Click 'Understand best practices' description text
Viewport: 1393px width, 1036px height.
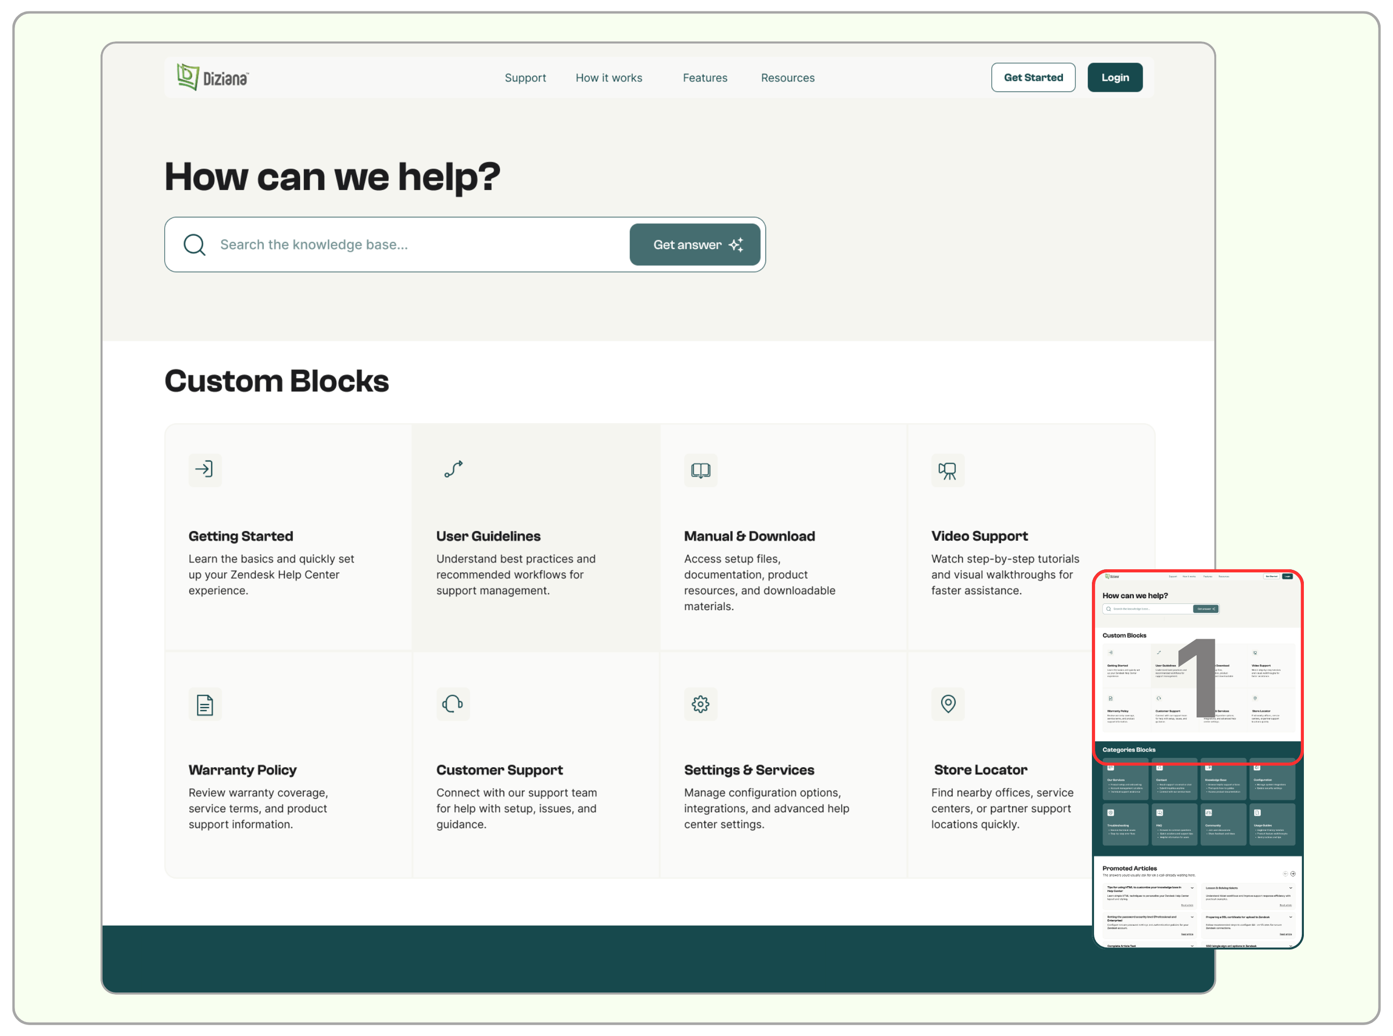click(516, 574)
